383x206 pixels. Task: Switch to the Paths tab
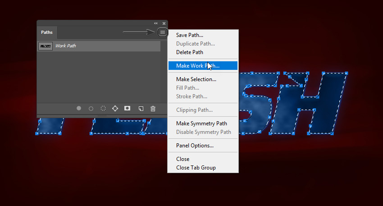[47, 32]
